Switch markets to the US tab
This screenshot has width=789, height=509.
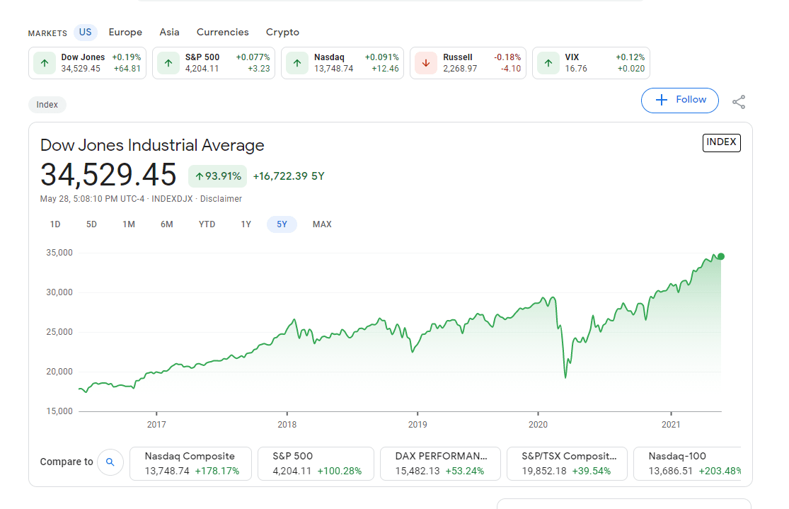pyautogui.click(x=85, y=33)
